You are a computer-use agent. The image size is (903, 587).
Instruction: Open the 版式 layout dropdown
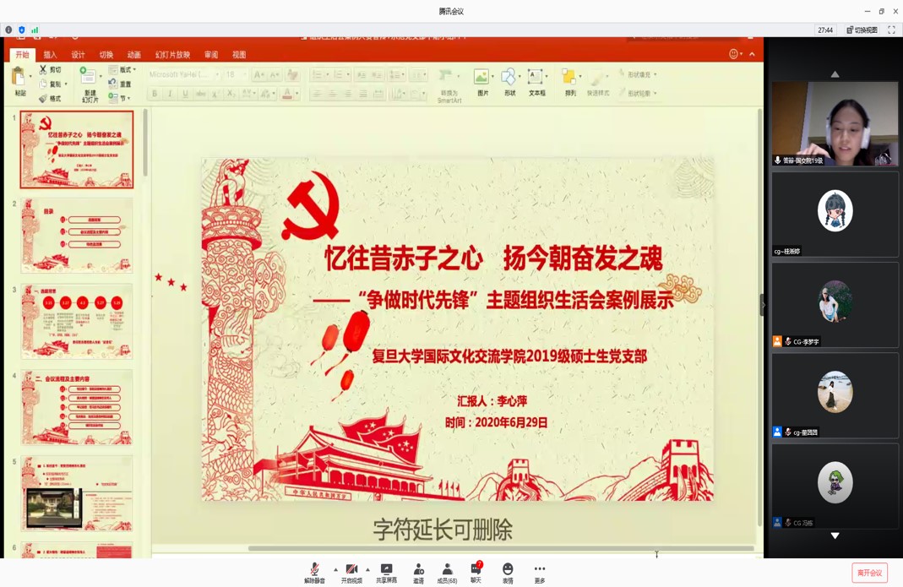coord(122,70)
